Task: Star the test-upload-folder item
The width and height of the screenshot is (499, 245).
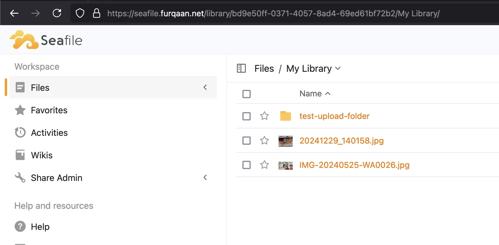Action: coord(264,116)
